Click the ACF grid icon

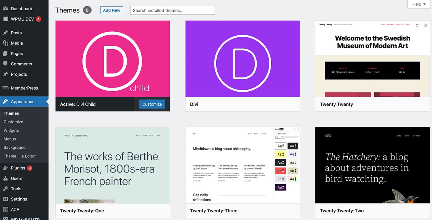(5, 210)
